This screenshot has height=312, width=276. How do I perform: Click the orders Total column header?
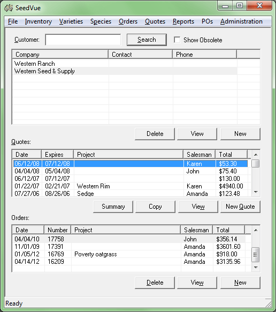coord(229,230)
